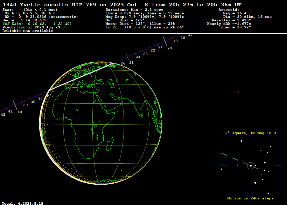The width and height of the screenshot is (287, 205).
Task: Select minute label '40' on the lower track
Action: click(x=20, y=112)
